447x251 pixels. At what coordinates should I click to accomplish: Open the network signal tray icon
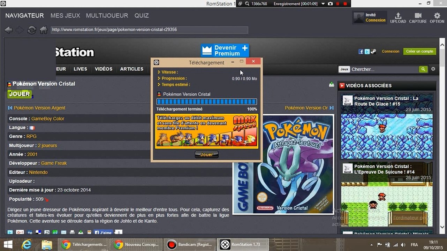[x=395, y=245]
